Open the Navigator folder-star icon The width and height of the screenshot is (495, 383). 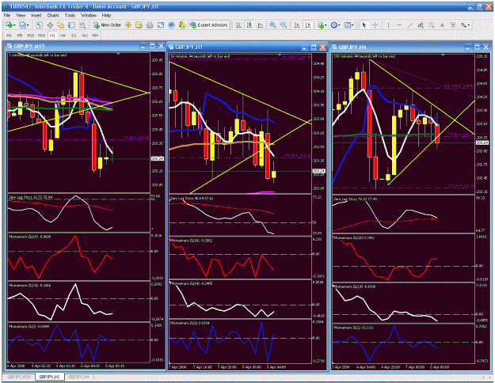coord(61,25)
